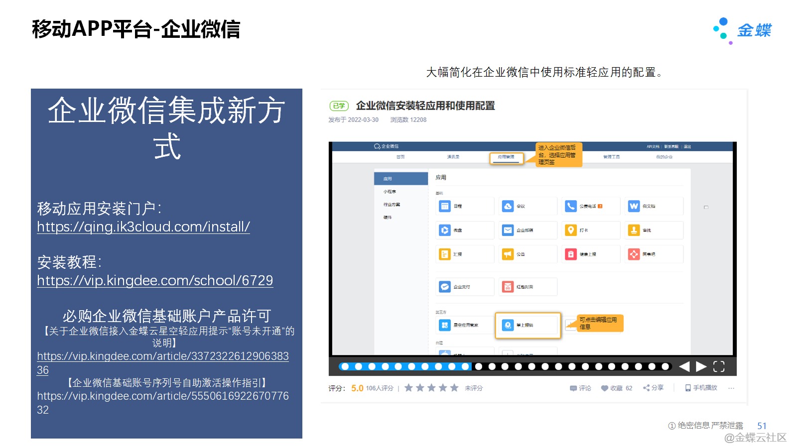Image resolution: width=797 pixels, height=448 pixels.
Task: Click the 已学 learned badge
Action: coord(339,106)
